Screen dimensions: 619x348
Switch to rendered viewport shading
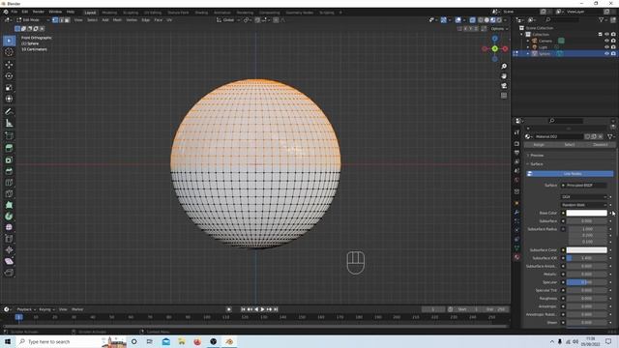click(499, 20)
